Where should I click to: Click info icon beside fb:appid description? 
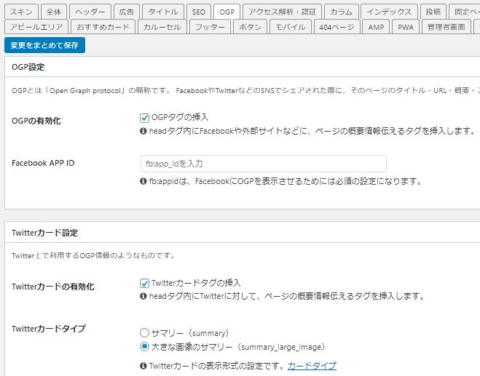[143, 181]
